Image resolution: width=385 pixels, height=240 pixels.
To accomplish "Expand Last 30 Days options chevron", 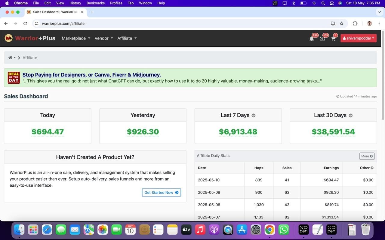I will coord(350,115).
